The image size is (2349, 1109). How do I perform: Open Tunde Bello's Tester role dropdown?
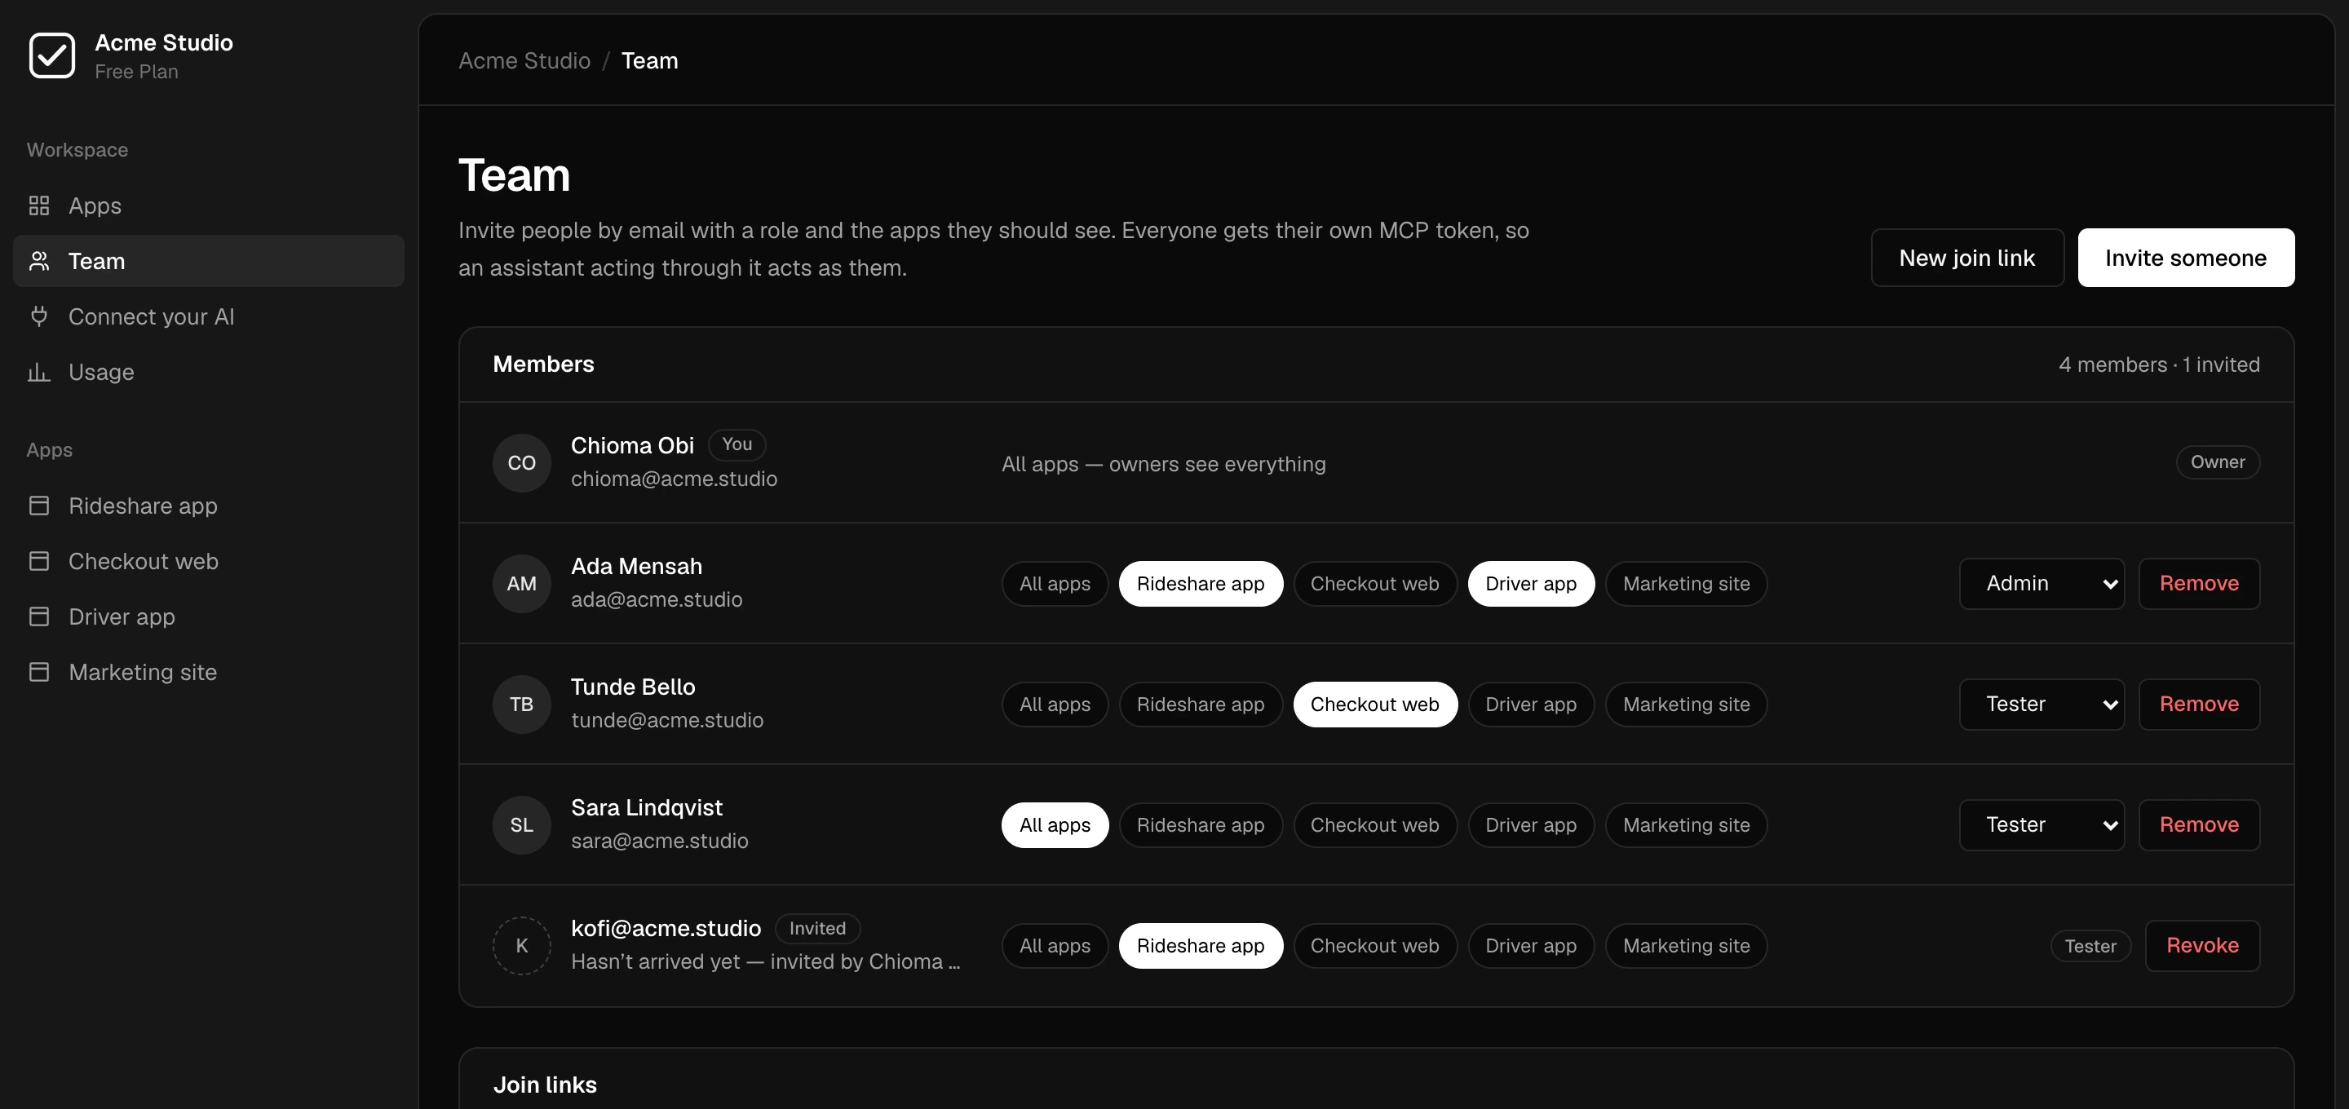pos(2042,704)
